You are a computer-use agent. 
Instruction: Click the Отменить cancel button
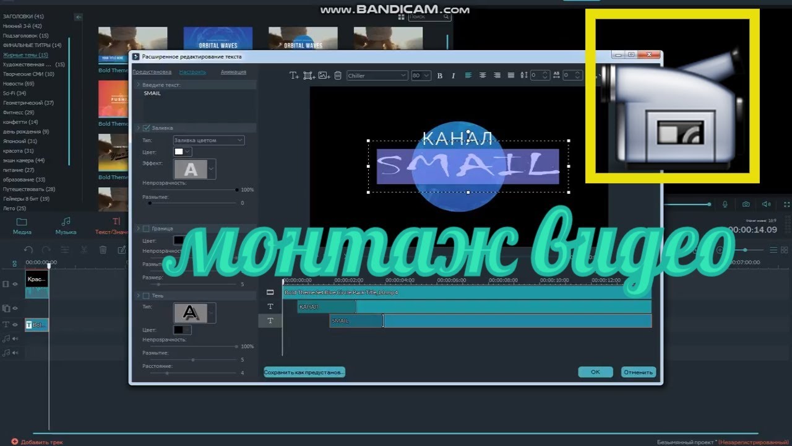639,372
